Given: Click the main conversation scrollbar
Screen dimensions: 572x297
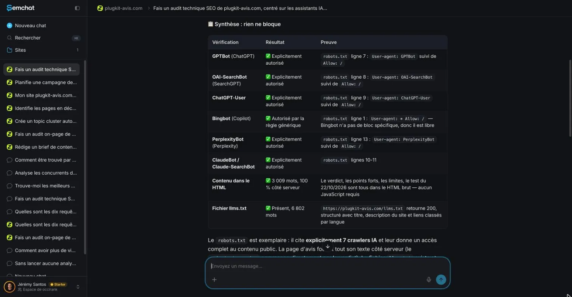Looking at the screenshot, I should (x=570, y=98).
